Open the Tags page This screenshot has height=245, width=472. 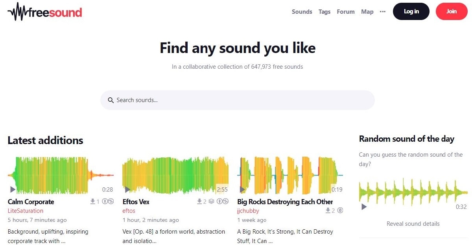324,12
